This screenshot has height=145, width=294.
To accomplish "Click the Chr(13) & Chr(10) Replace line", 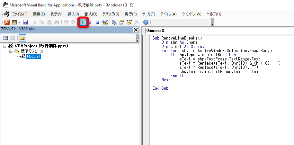I will pos(230,63).
